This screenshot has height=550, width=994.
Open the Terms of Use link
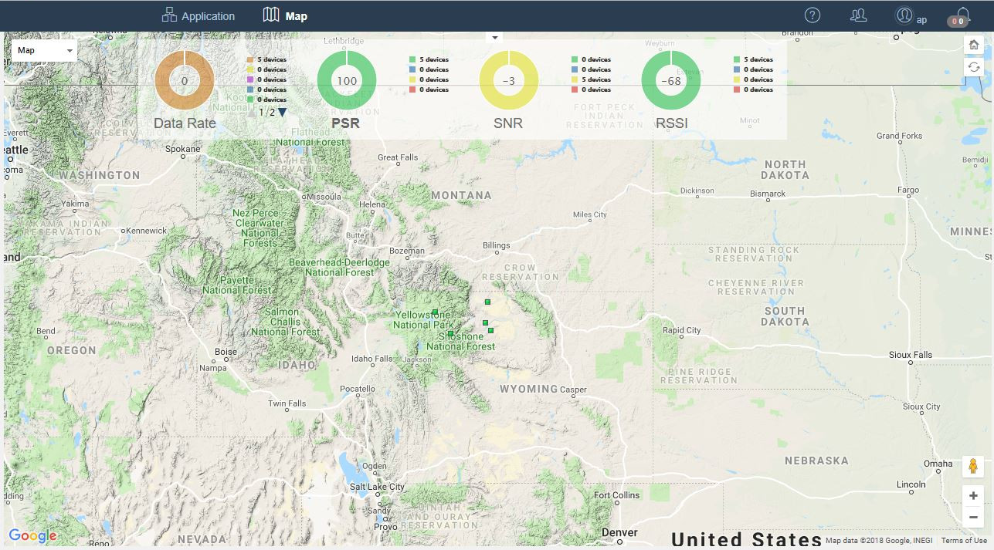964,541
